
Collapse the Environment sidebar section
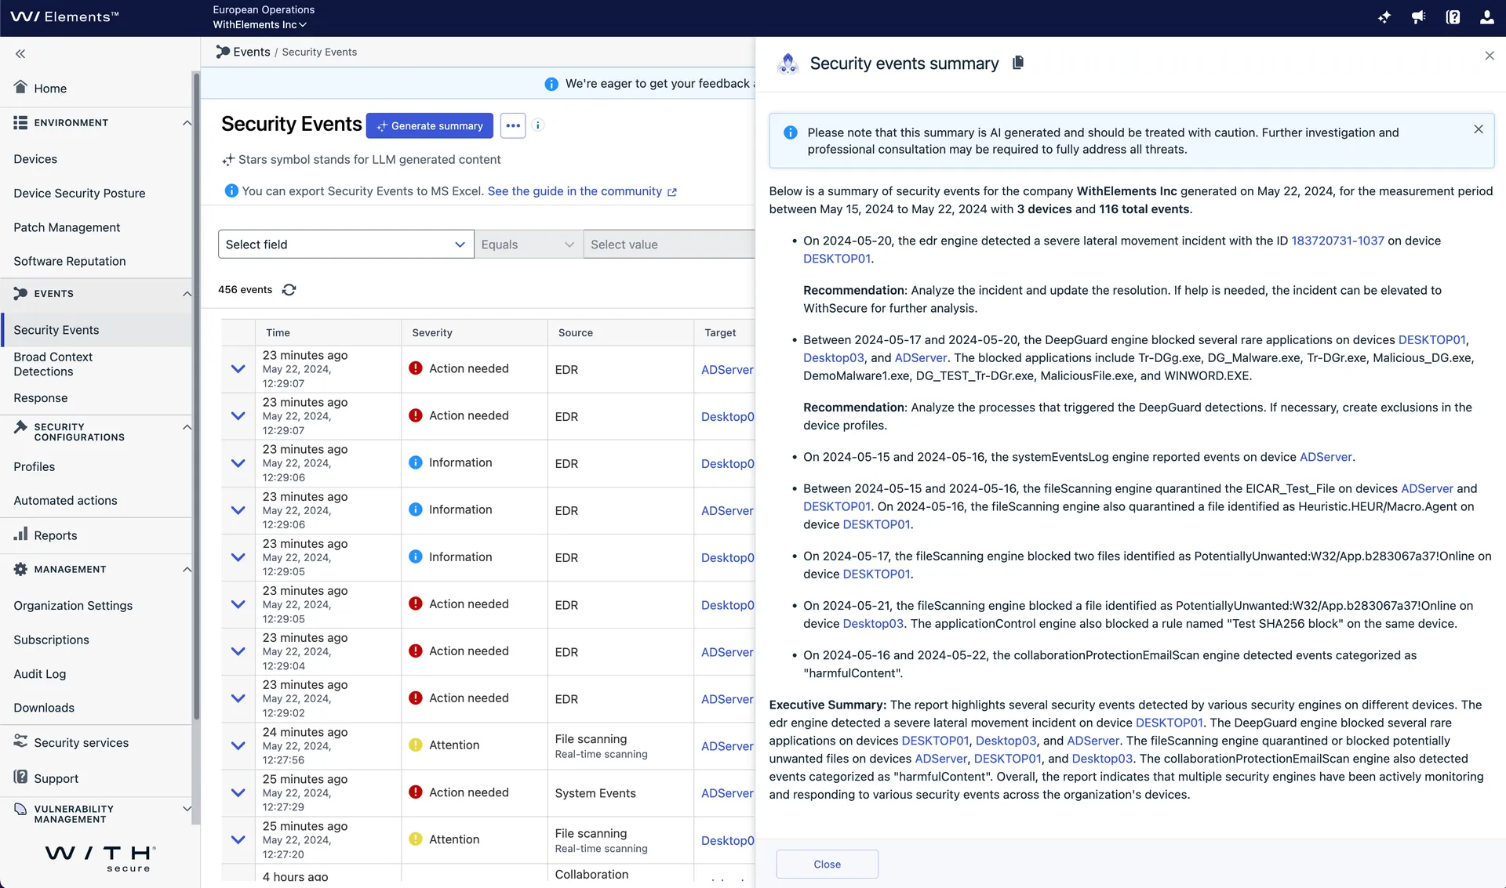click(187, 123)
